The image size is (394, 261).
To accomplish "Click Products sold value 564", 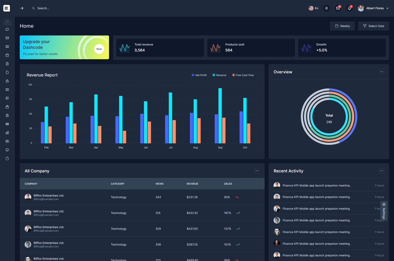I will [x=229, y=50].
